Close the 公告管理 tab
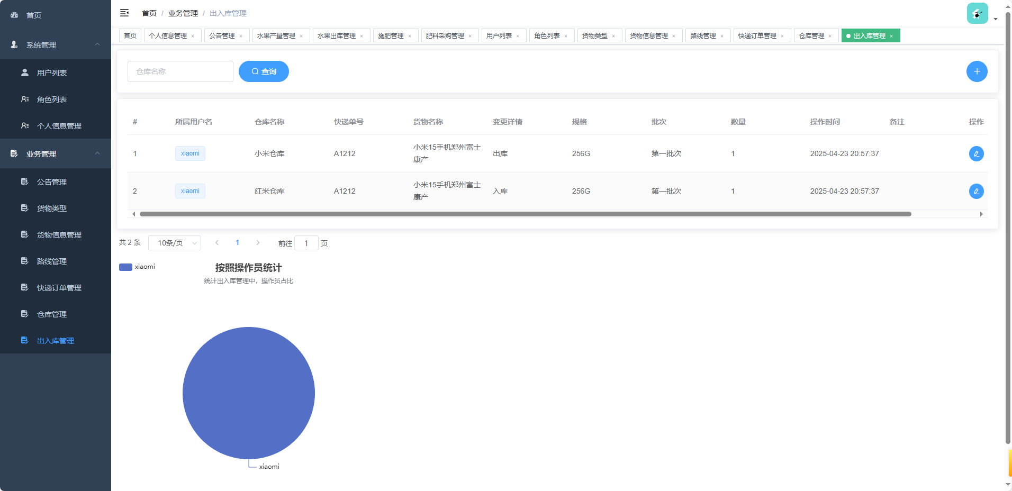Viewport: 1012px width, 491px height. point(241,36)
